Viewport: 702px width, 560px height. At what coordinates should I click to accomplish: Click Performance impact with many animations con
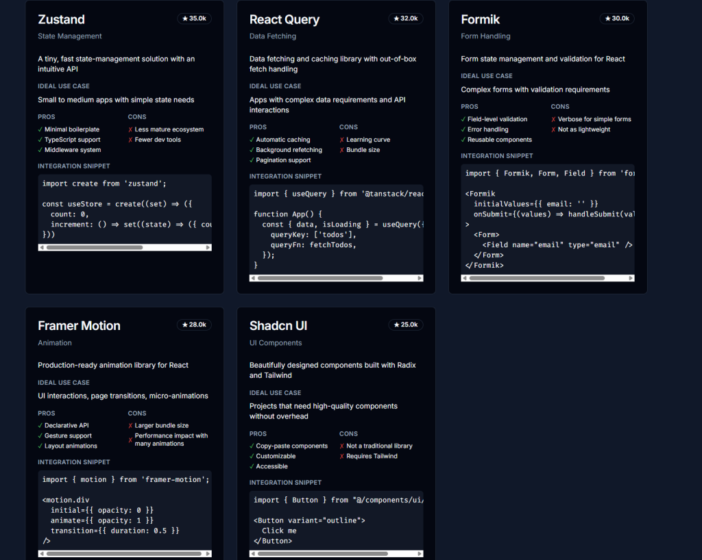[168, 440]
